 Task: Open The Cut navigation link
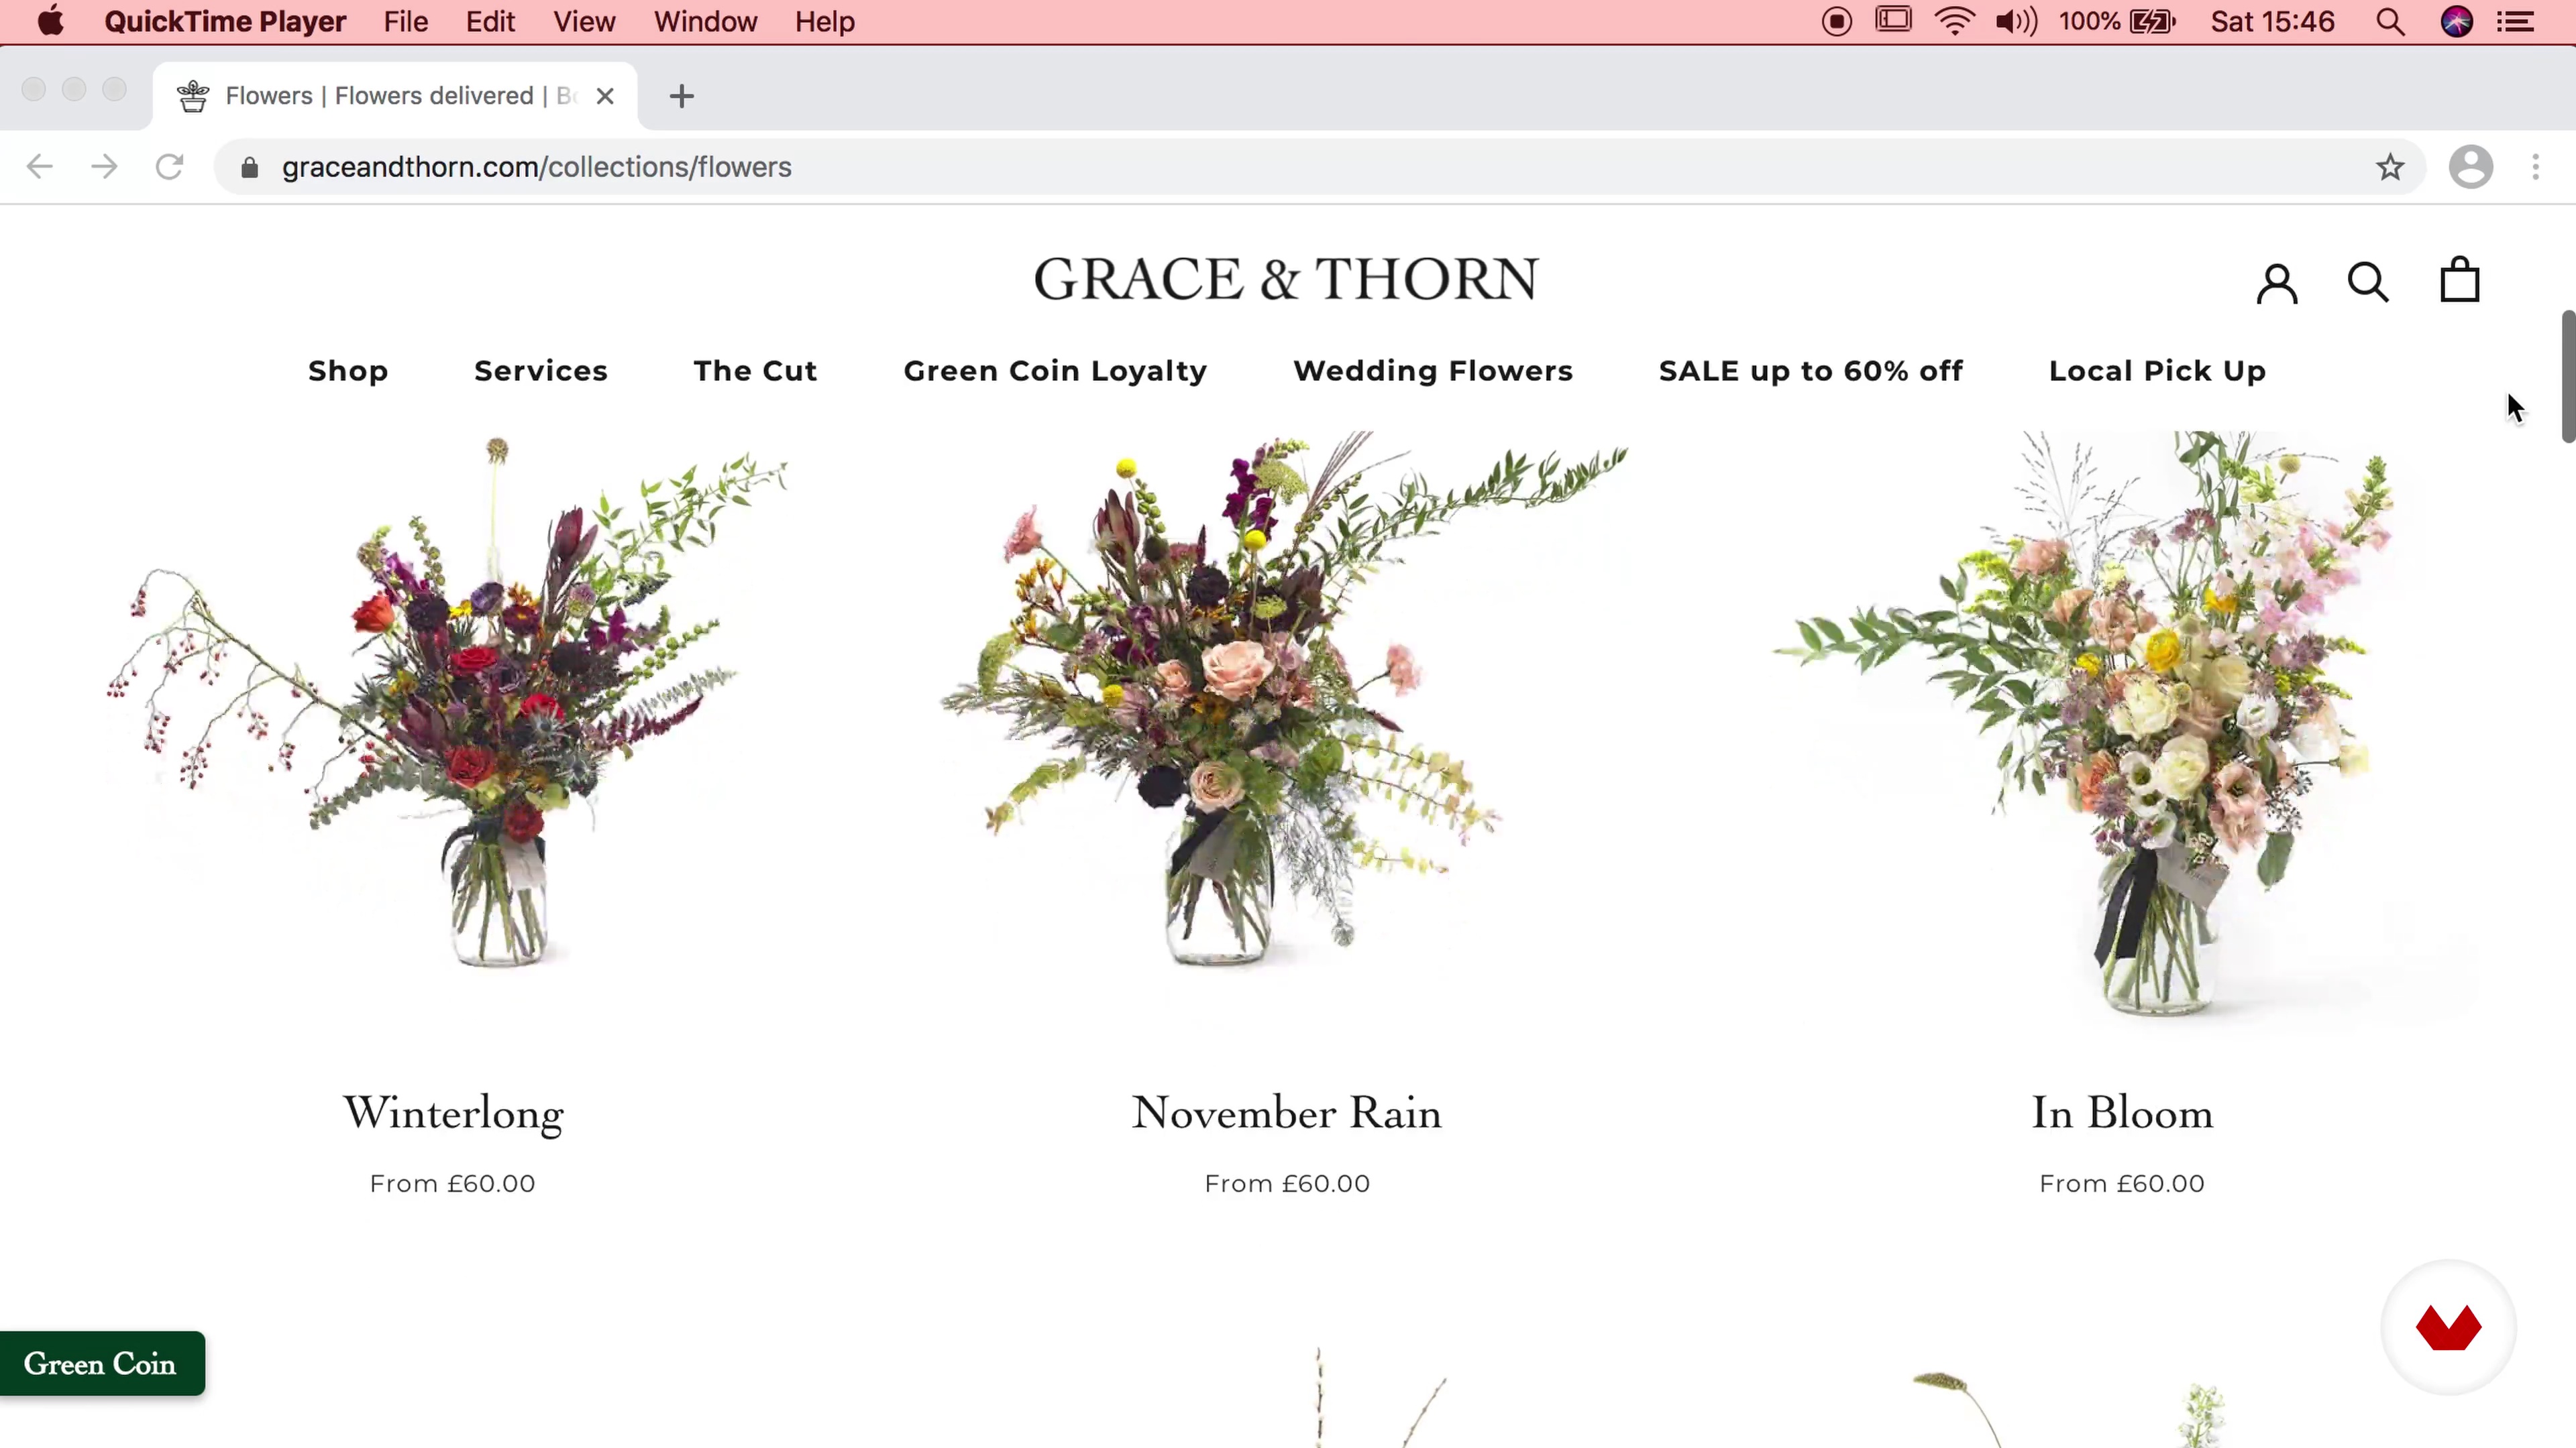tap(755, 371)
